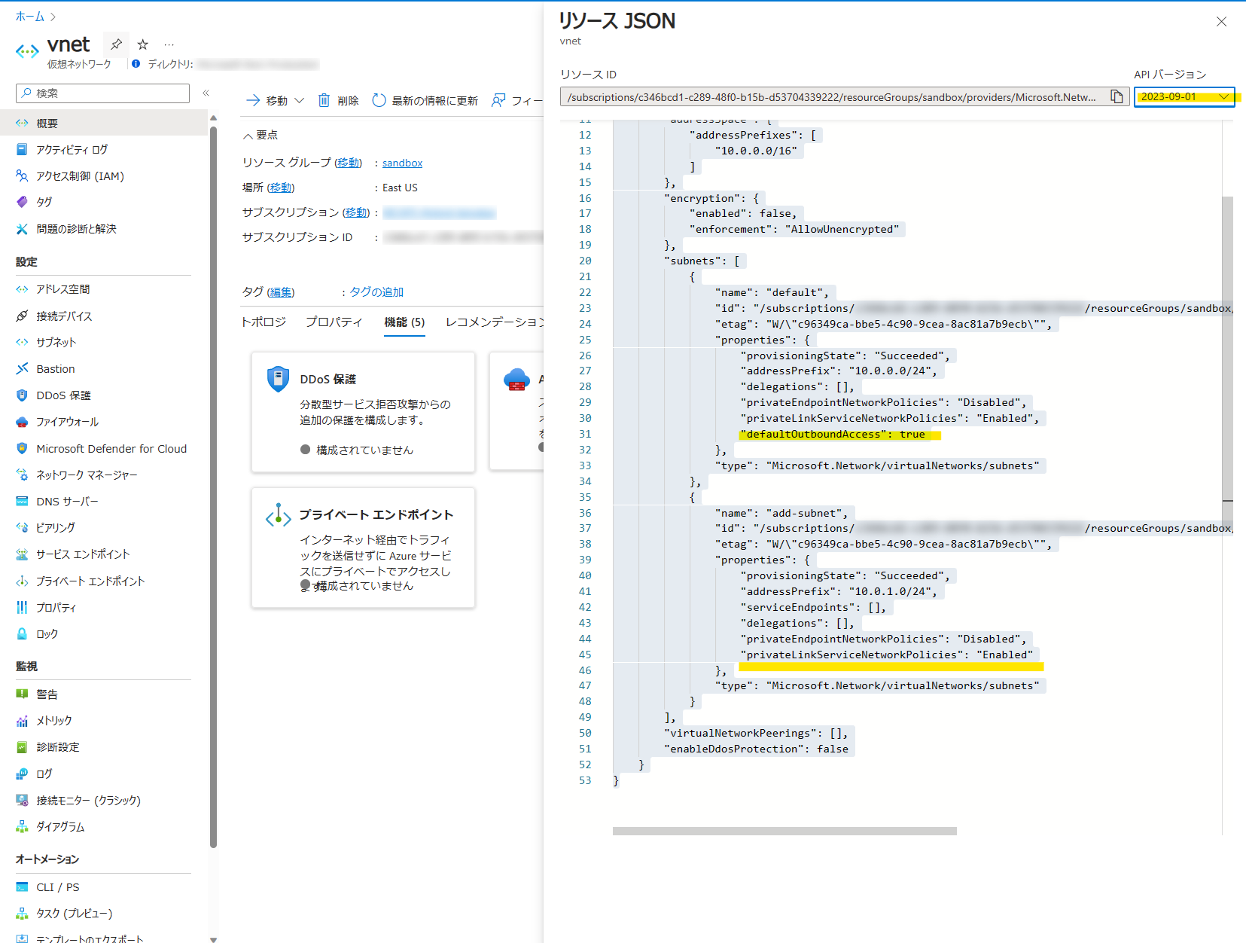The width and height of the screenshot is (1246, 943).
Task: Click the sidebar vertical scrollbar
Action: point(213,487)
